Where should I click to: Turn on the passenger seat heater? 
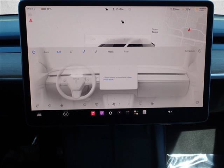click(197, 102)
